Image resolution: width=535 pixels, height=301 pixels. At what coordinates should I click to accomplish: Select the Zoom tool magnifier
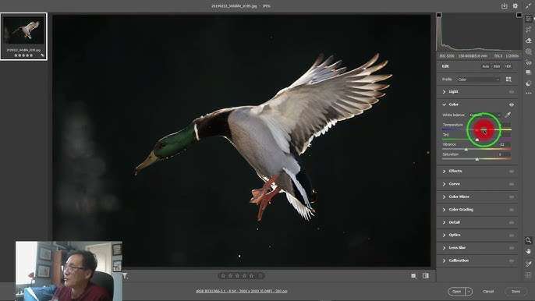click(529, 240)
